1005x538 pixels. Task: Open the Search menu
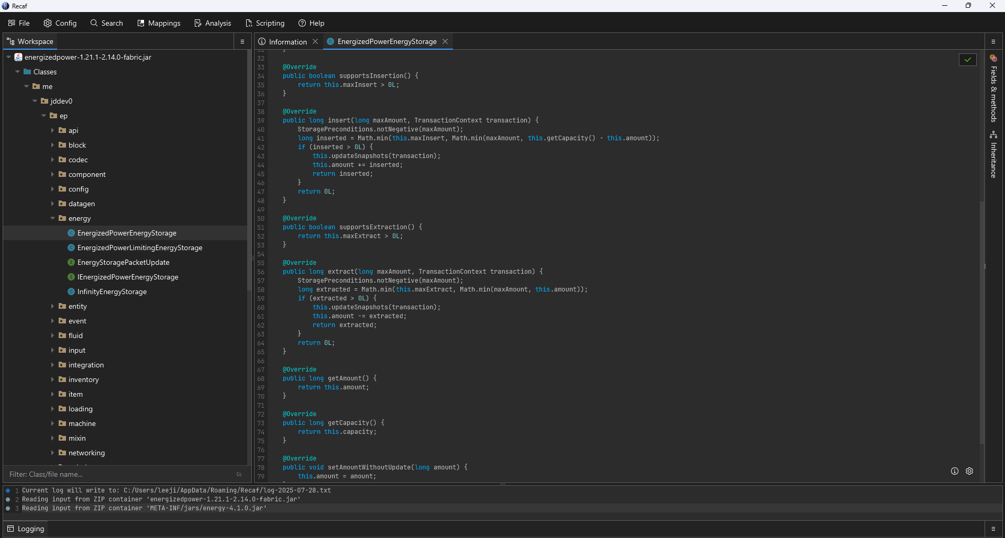click(x=106, y=23)
